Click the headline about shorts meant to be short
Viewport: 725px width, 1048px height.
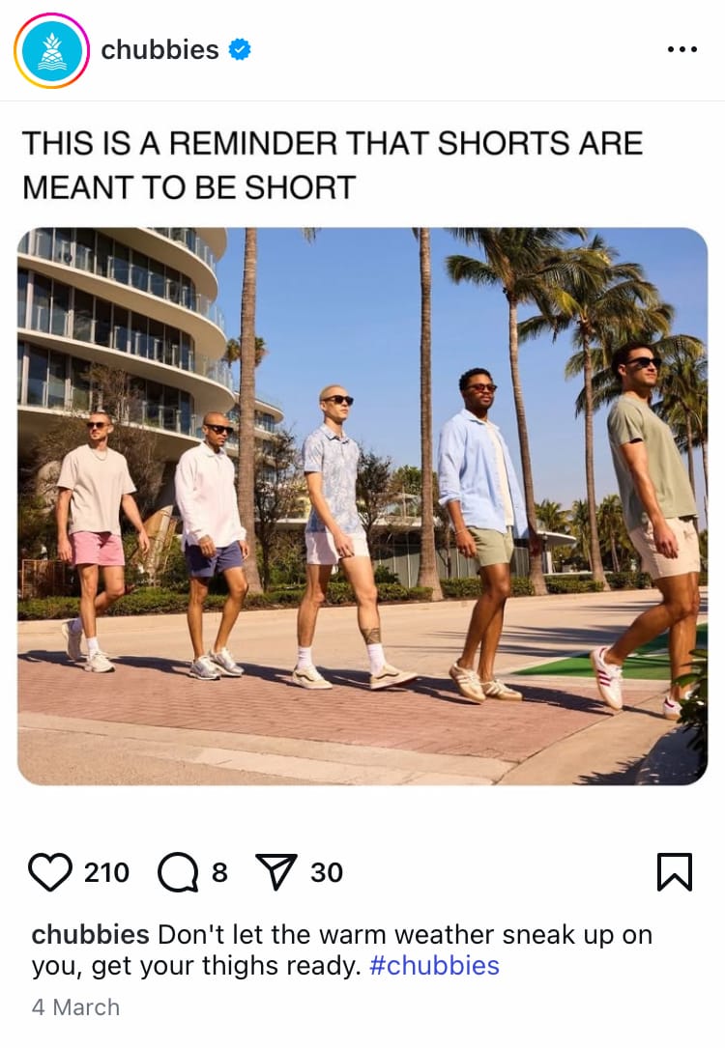click(x=333, y=165)
